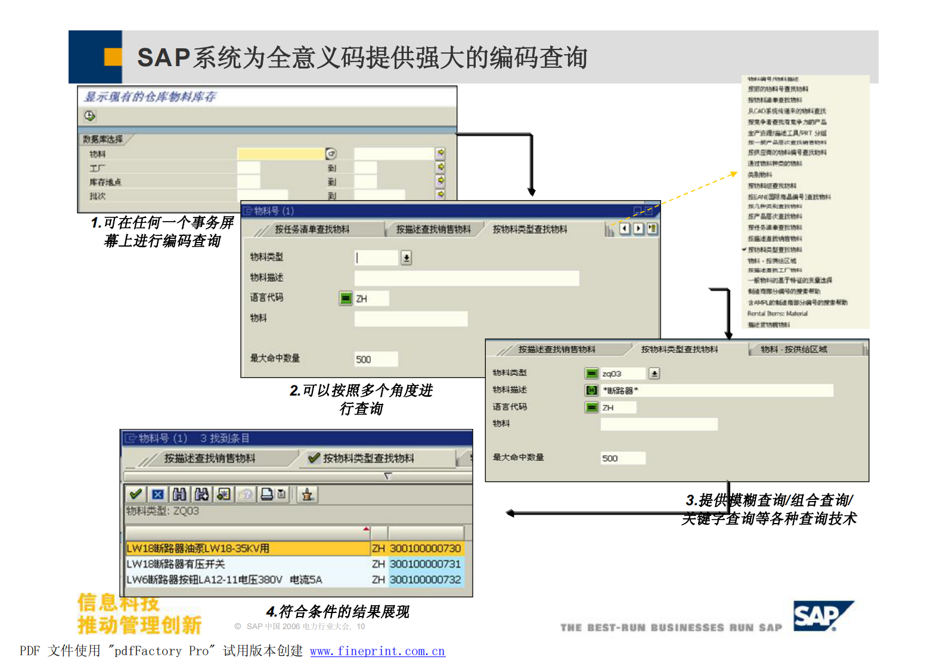This screenshot has height=669, width=946.
Task: Expand the restrictions triangle in results window
Action: coord(388,475)
